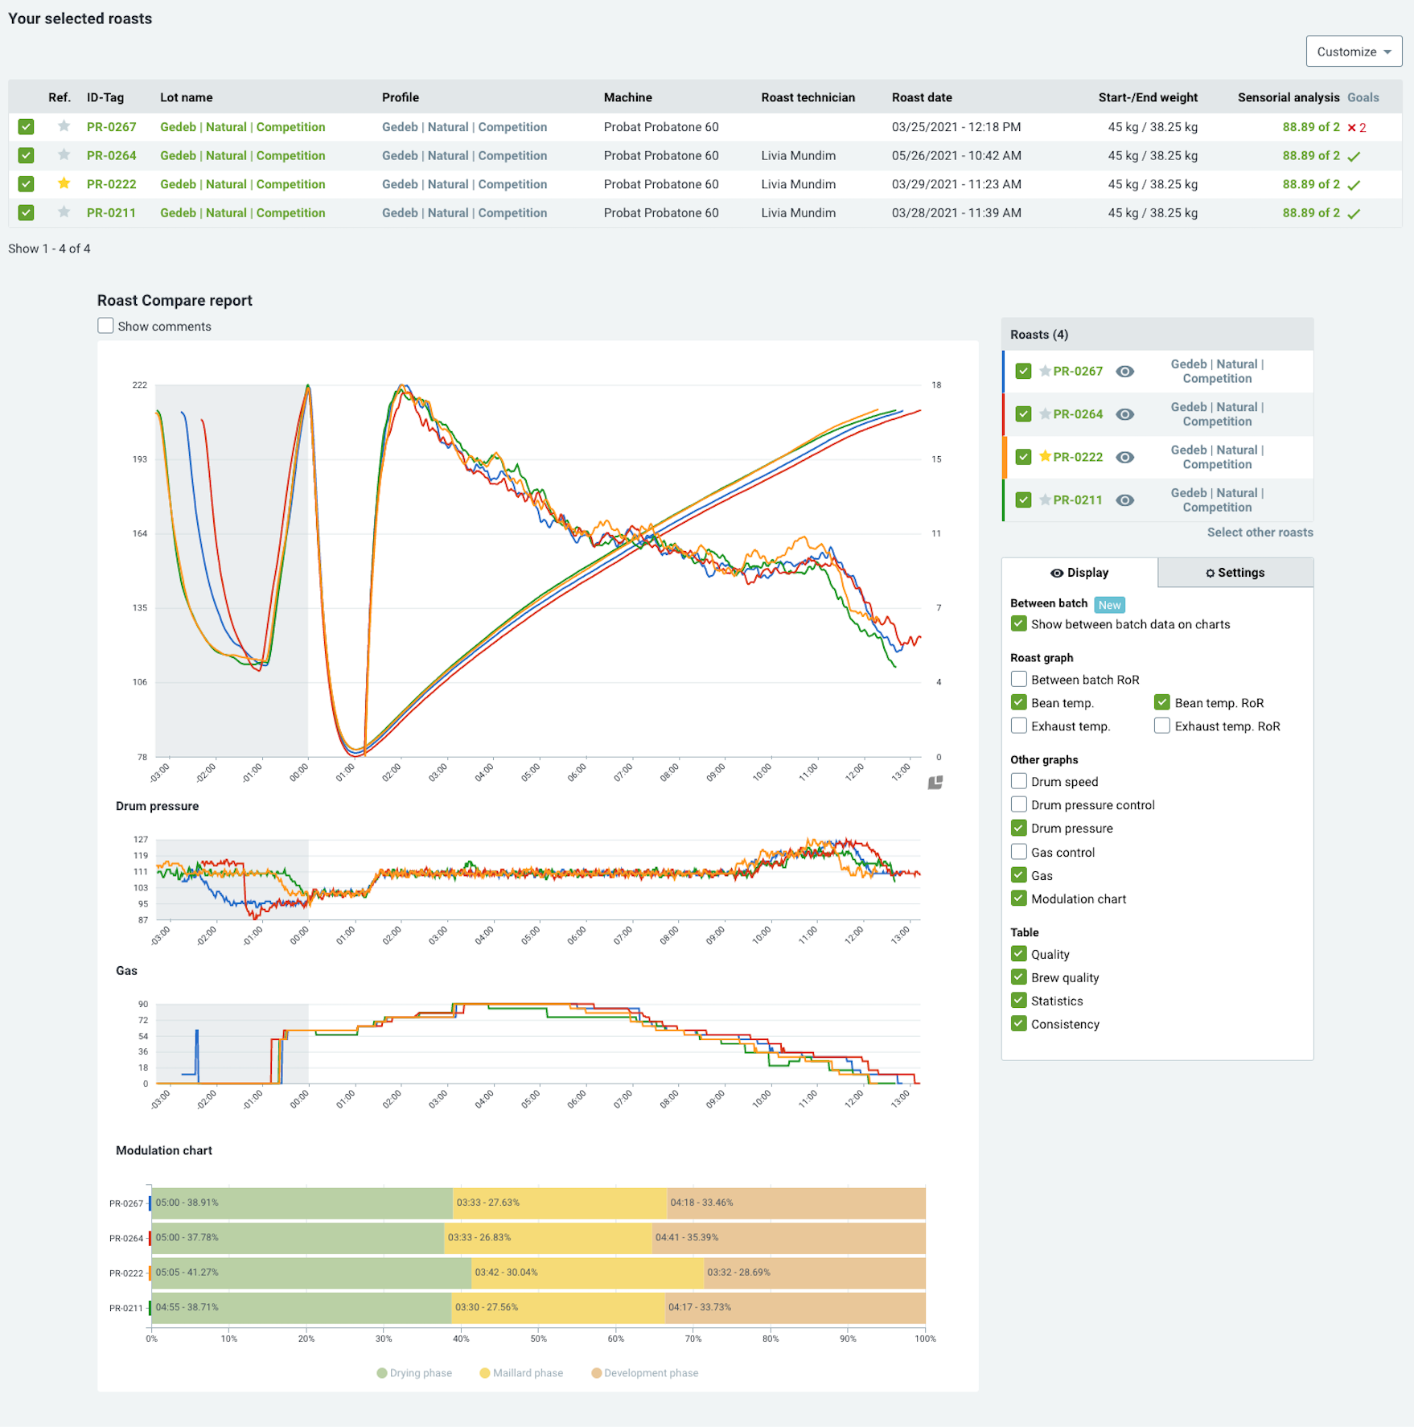Uncheck PR-0211 checkbox in Roasts panel

point(1023,500)
